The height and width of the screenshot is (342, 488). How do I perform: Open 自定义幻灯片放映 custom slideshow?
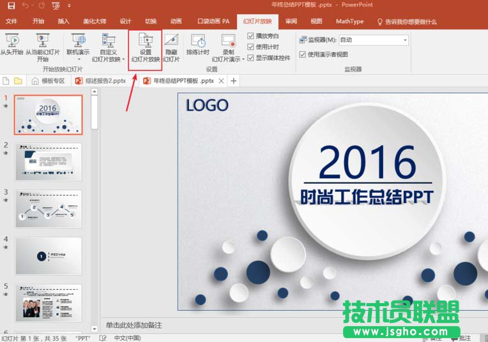click(x=108, y=47)
